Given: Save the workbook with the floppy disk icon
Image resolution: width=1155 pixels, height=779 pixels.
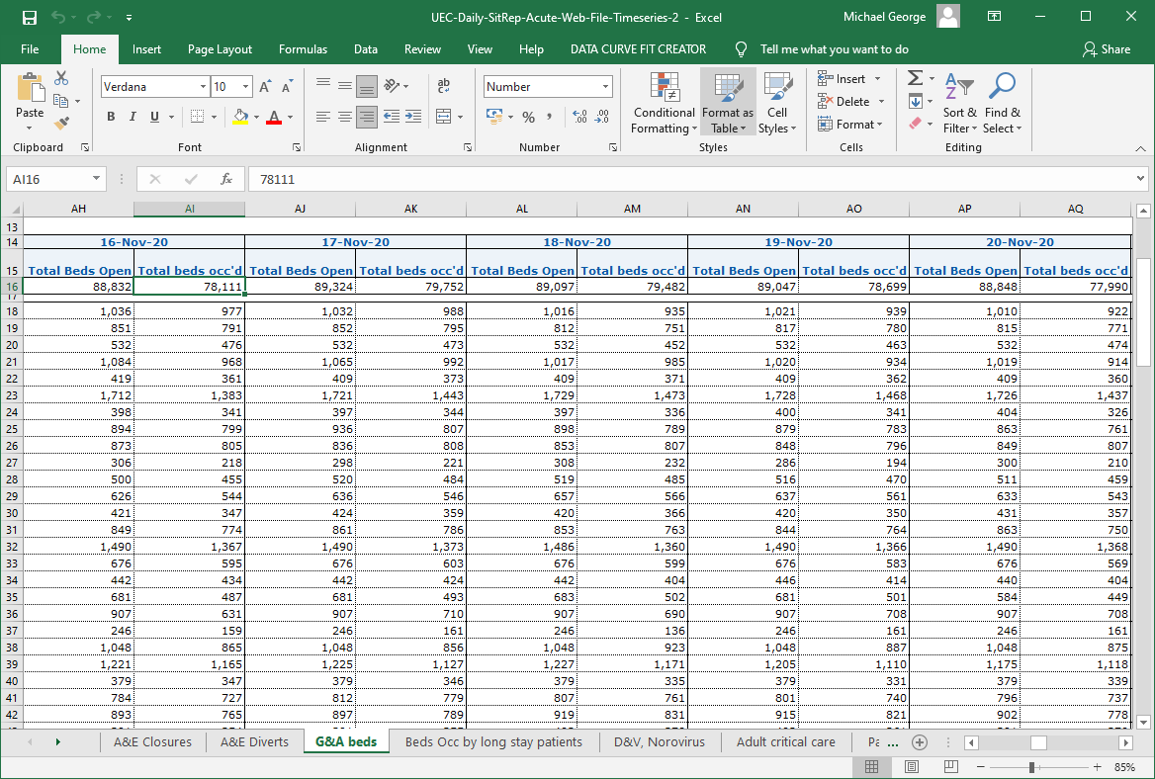Looking at the screenshot, I should pyautogui.click(x=30, y=17).
